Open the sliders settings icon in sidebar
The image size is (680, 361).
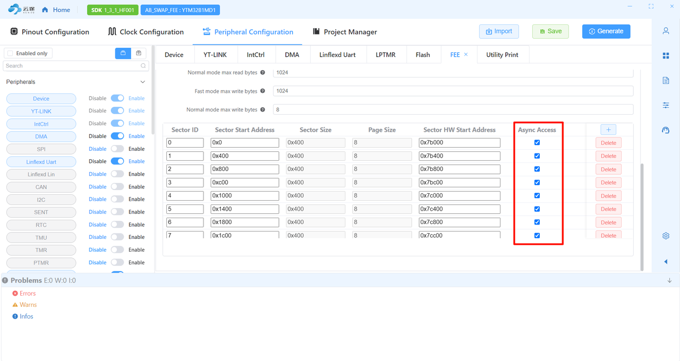click(x=666, y=105)
